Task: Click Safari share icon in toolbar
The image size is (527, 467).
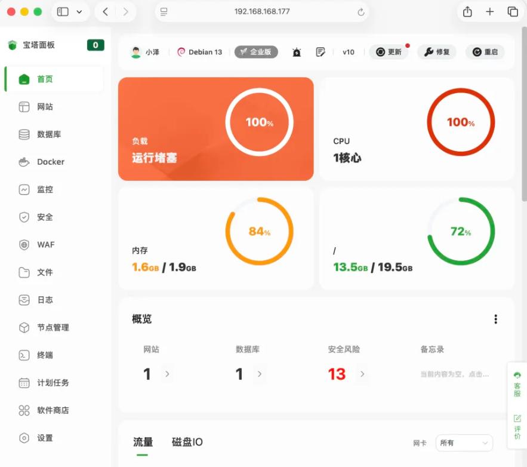Action: click(467, 12)
